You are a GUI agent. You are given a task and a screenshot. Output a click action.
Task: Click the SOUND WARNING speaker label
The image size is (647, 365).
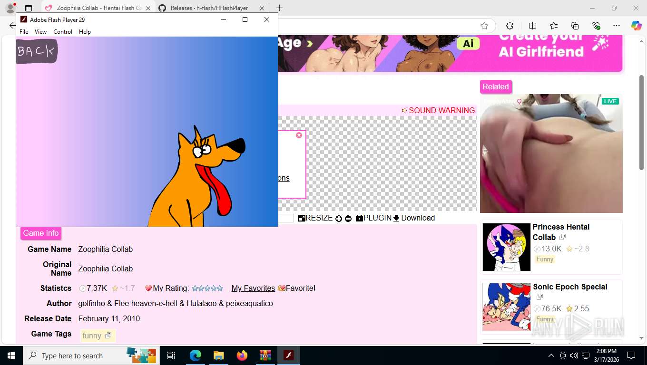(438, 110)
